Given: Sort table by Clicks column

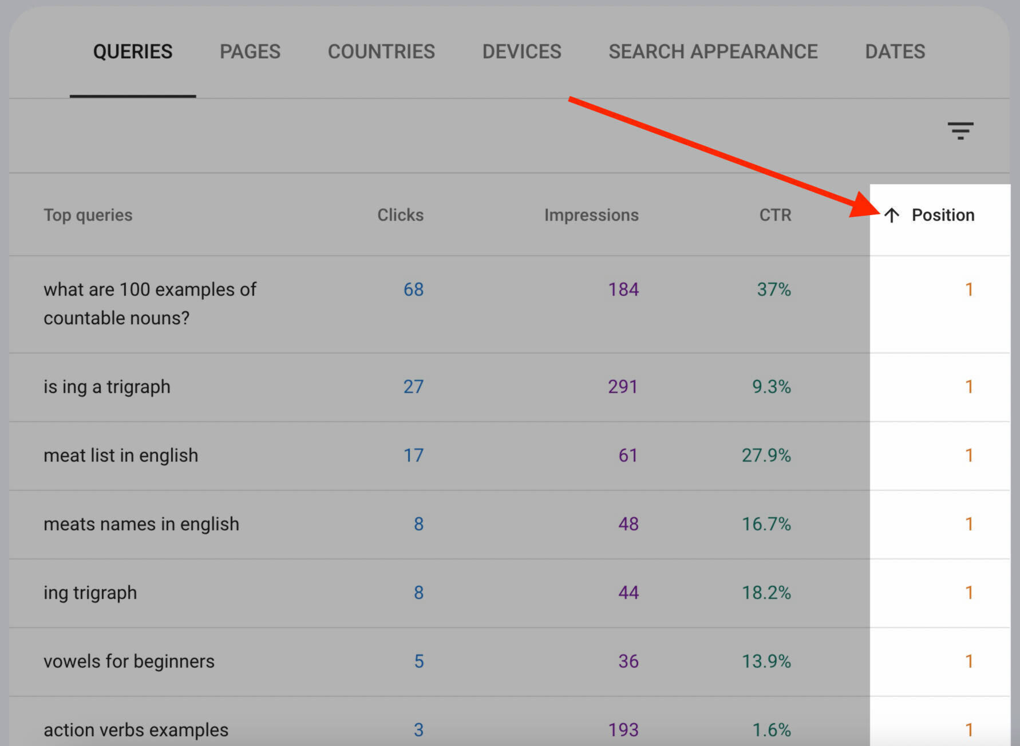Looking at the screenshot, I should click(400, 215).
